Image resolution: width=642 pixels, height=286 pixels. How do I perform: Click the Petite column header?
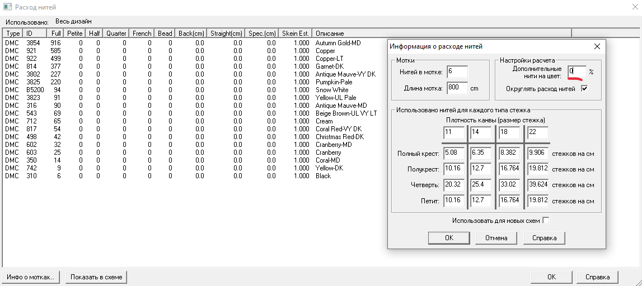tap(74, 34)
